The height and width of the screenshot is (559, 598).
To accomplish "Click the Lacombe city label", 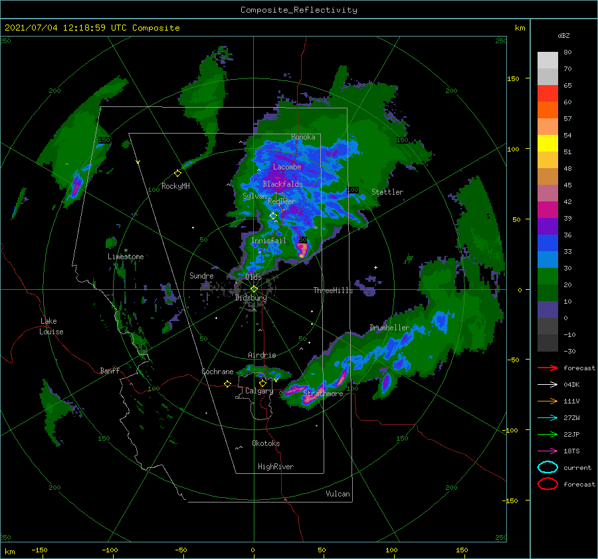I will 287,167.
